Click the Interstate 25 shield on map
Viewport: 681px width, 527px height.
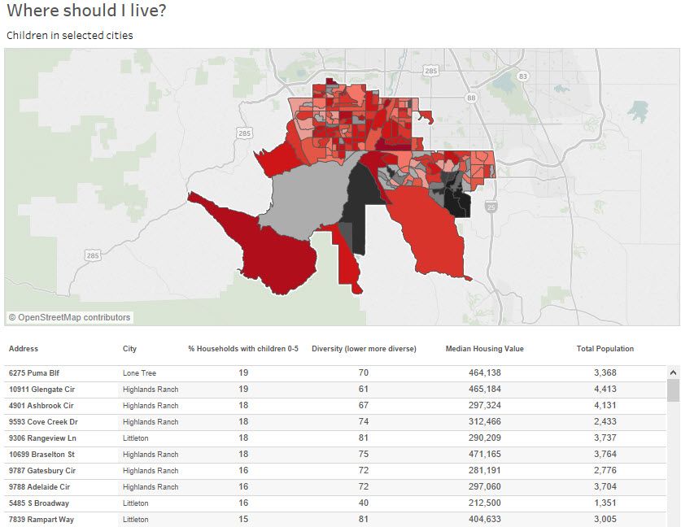(x=491, y=207)
